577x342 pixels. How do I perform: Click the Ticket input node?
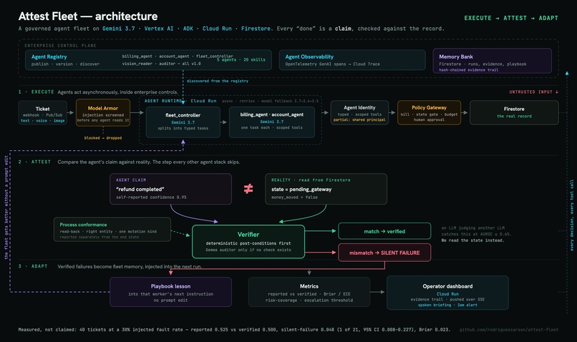pyautogui.click(x=43, y=113)
